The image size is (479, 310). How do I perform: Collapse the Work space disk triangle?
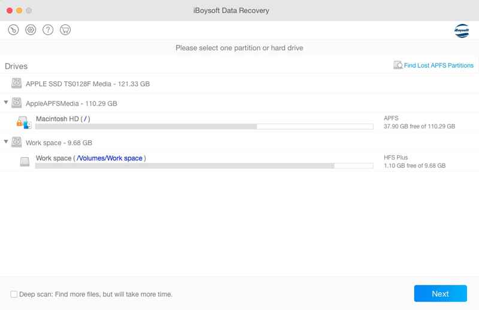(6, 142)
